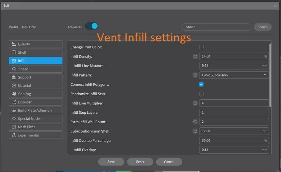Edit Extra Infill Wall Count field
Screen dimensions: 281x172
pos(234,122)
